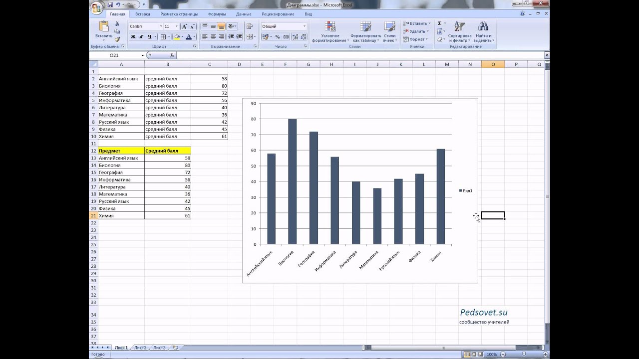Image resolution: width=639 pixels, height=359 pixels.
Task: Switch to Рецензирование ribbon tab
Action: (x=278, y=14)
